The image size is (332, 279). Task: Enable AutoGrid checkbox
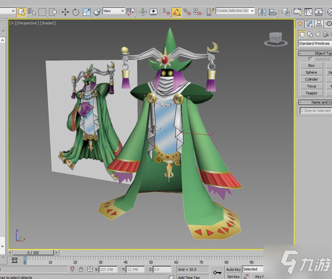coord(310,59)
